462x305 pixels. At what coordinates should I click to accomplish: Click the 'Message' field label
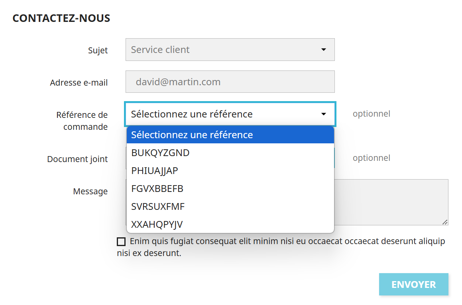click(x=90, y=192)
